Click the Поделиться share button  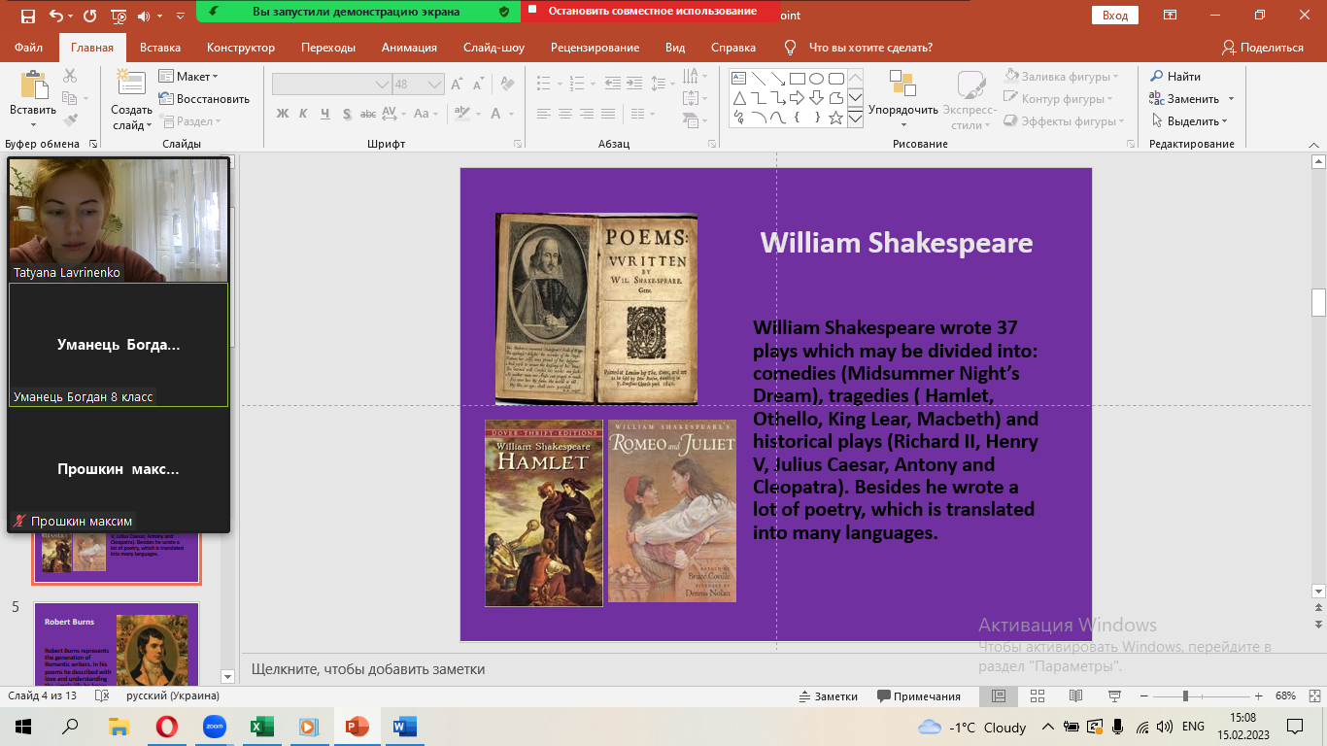click(1263, 48)
